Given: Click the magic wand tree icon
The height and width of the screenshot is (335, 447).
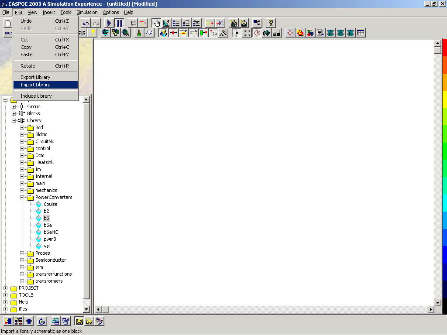Looking at the screenshot, I should pos(223,33).
